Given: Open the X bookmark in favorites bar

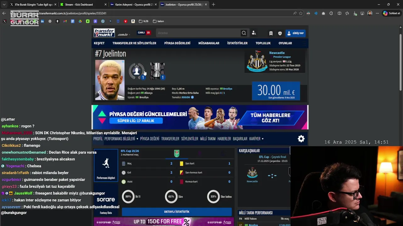Looking at the screenshot, I should [4, 21].
